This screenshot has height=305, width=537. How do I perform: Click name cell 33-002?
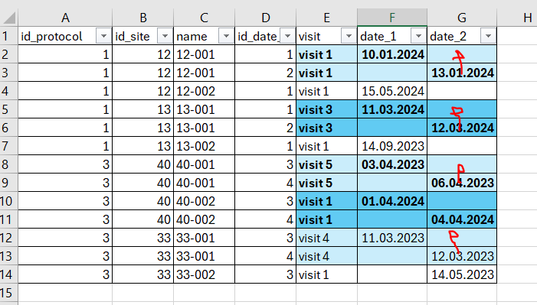[x=204, y=274]
